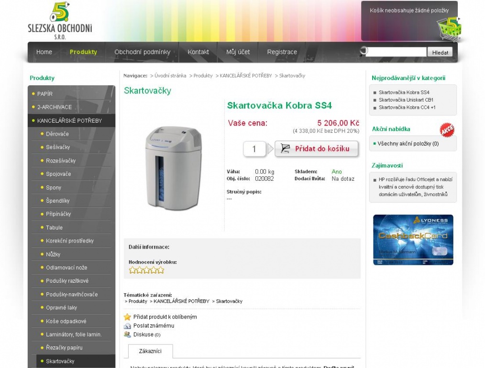Click Produkty under Tématické zařazení

point(138,301)
